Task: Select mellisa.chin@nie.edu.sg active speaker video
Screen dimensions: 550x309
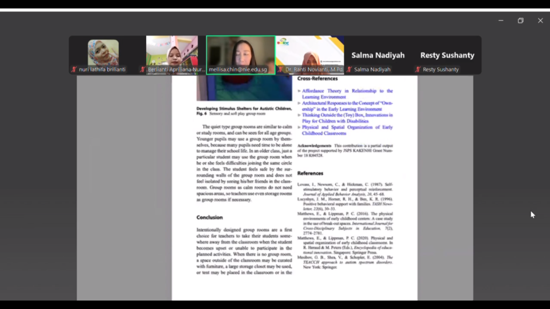Action: click(241, 54)
